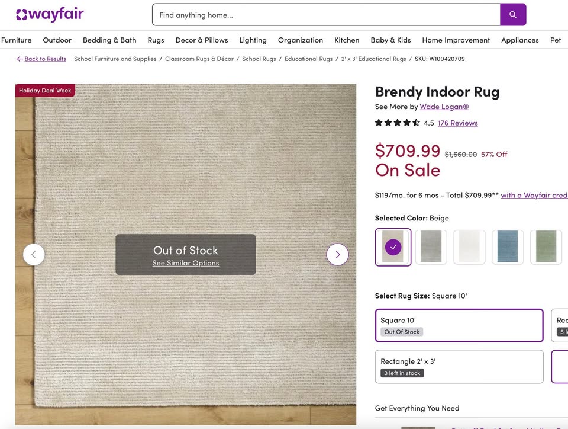
Task: Open the 176 Reviews link
Action: click(x=457, y=123)
